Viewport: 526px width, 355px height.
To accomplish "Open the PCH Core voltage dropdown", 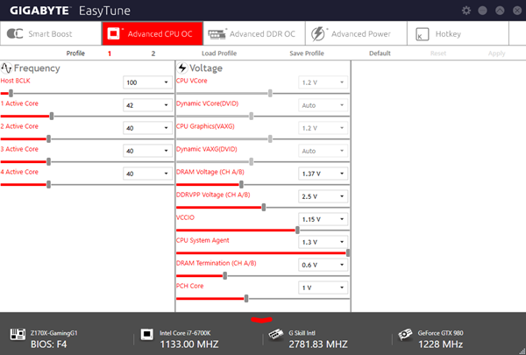I will (x=323, y=288).
